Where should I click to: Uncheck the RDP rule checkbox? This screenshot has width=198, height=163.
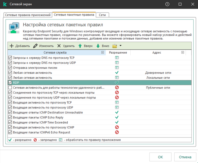(x=10, y=83)
